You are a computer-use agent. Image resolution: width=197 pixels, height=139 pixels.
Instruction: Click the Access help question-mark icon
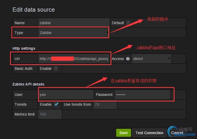pos(128,59)
